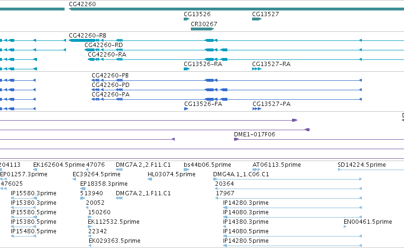Screen dimensions: 404x248
Task: Click the 20364 feature label
Action: click(225, 184)
